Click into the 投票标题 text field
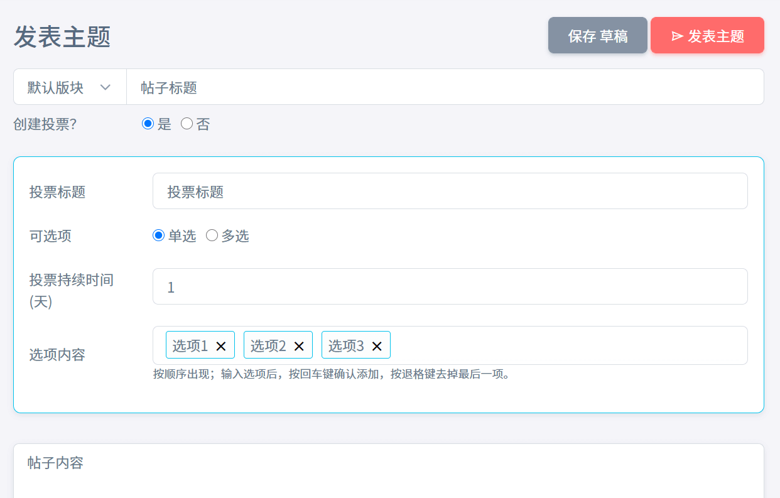 [x=450, y=192]
